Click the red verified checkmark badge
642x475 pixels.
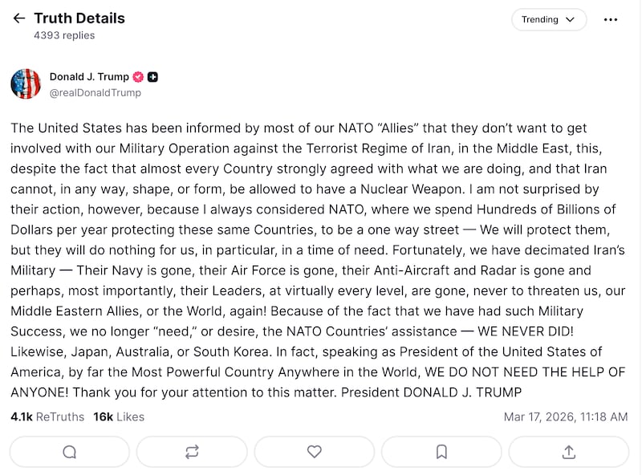(138, 77)
